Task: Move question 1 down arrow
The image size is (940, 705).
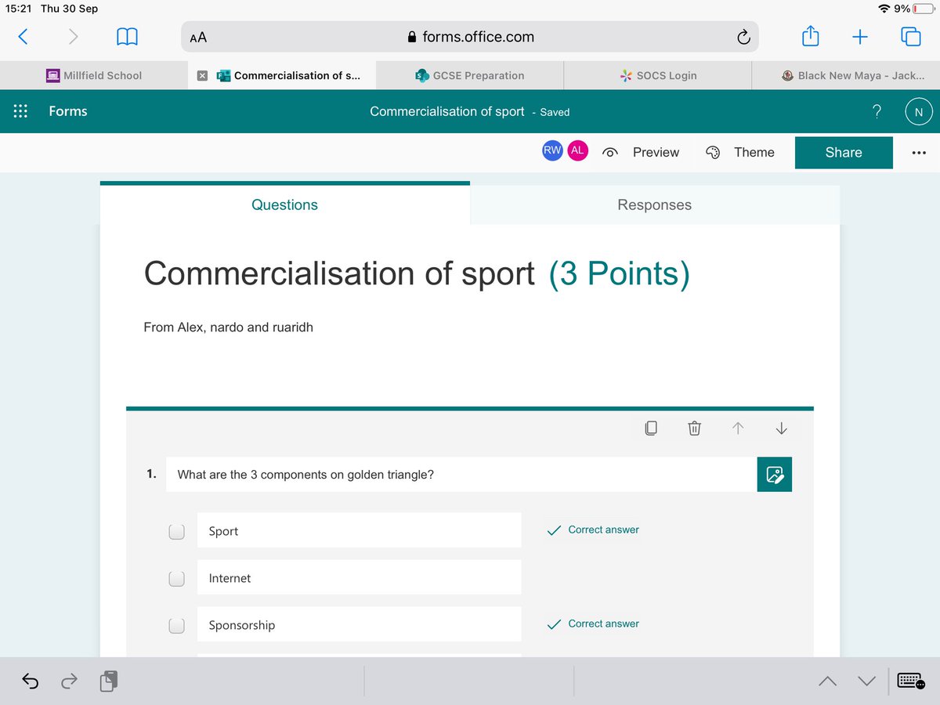Action: coord(781,428)
